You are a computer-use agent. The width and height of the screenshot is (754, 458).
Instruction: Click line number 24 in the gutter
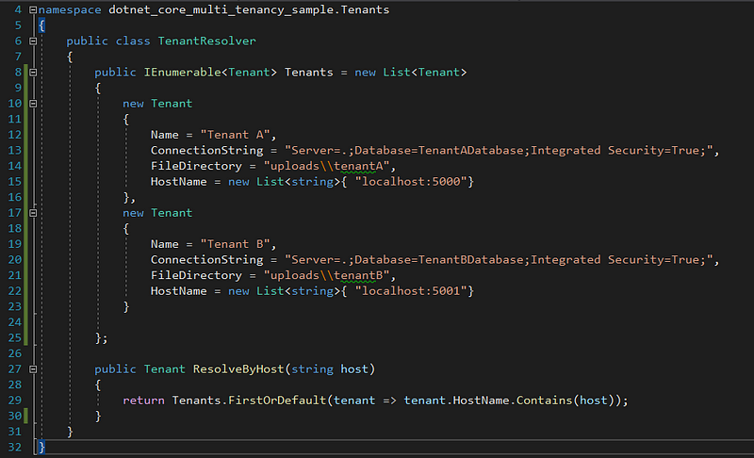[15, 322]
